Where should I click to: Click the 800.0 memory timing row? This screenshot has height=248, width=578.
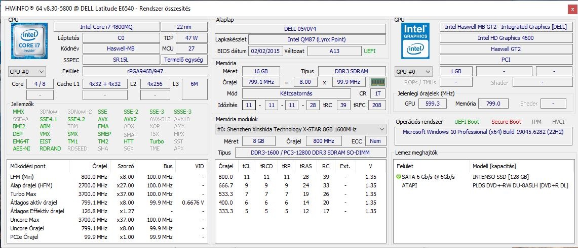point(300,177)
